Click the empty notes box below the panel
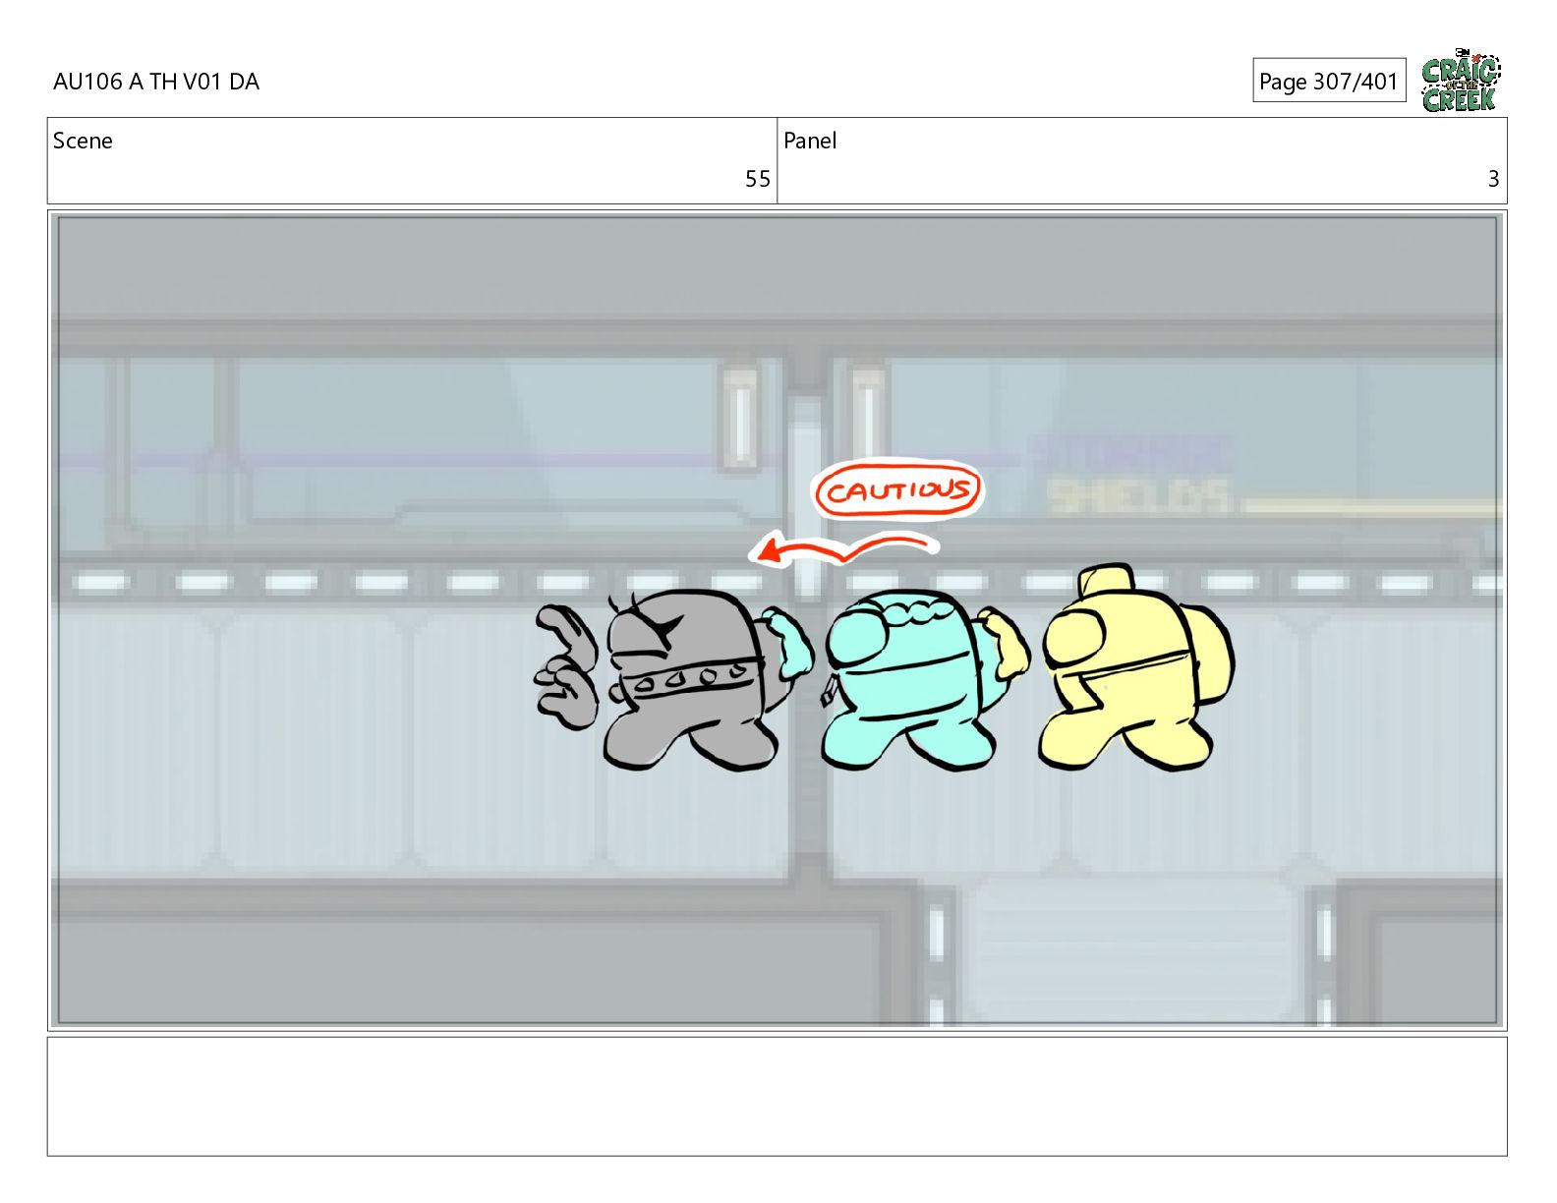Image resolution: width=1557 pixels, height=1203 pixels. click(x=777, y=1096)
